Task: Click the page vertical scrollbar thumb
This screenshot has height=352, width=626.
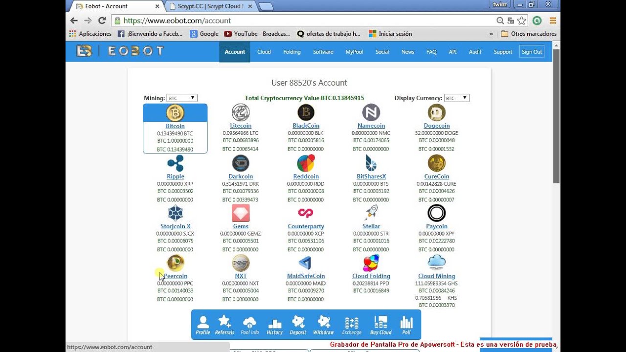Action: pos(556,116)
